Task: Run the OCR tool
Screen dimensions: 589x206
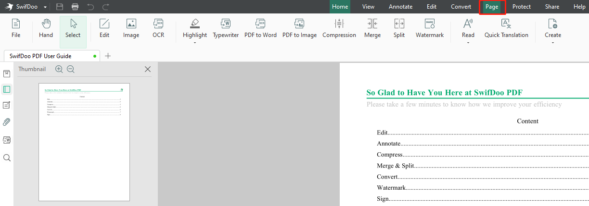Action: click(158, 28)
